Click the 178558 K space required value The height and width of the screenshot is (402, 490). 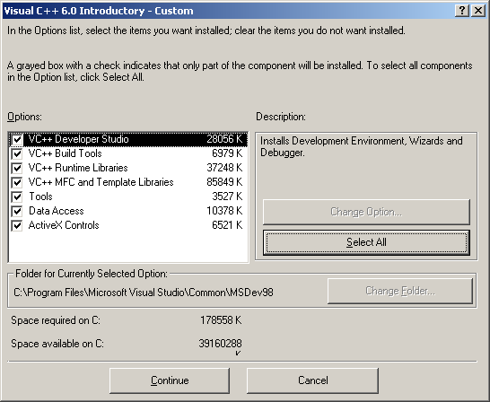tap(221, 320)
